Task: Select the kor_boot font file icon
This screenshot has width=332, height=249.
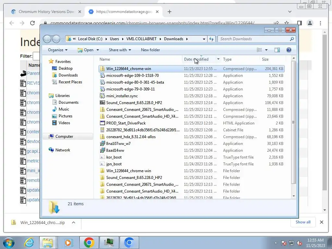Action: pyautogui.click(x=102, y=157)
